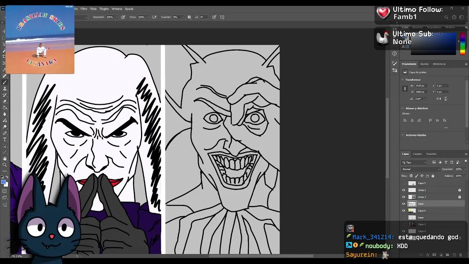Filter layers by text layer icon
This screenshot has width=469, height=264.
[446, 162]
